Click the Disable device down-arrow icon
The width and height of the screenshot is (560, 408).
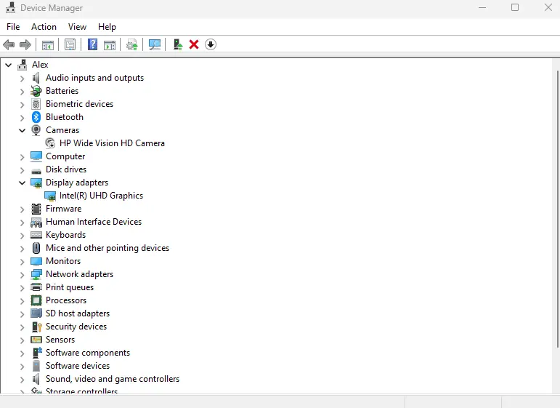pos(211,44)
